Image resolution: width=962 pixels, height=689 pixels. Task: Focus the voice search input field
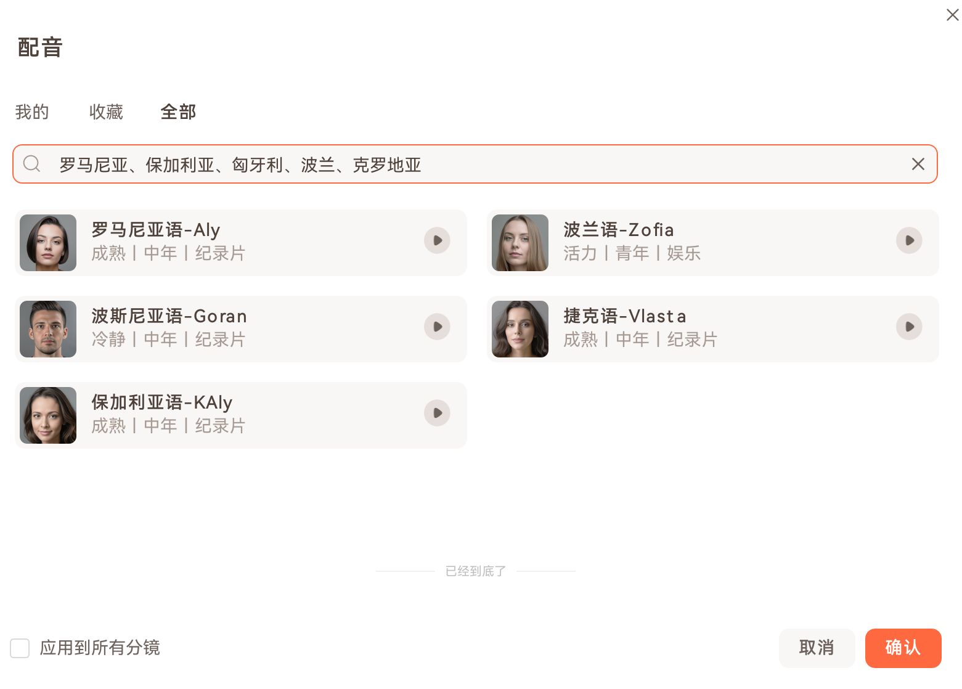[x=468, y=165]
